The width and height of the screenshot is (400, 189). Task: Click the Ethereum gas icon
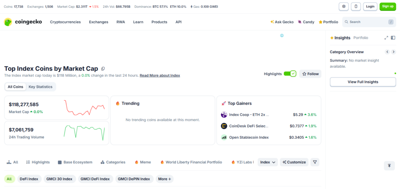coord(192,7)
